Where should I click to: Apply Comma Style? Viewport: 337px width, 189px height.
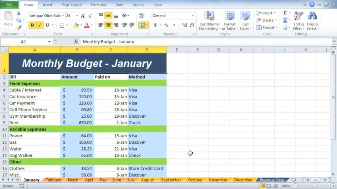174,25
